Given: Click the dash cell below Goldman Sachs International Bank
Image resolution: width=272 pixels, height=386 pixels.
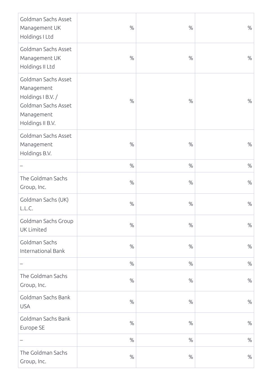Looking at the screenshot, I should click(x=47, y=264).
